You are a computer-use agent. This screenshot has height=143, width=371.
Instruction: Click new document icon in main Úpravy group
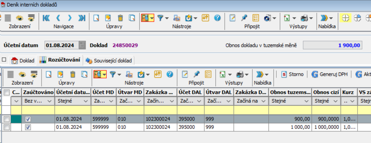(x=96, y=18)
